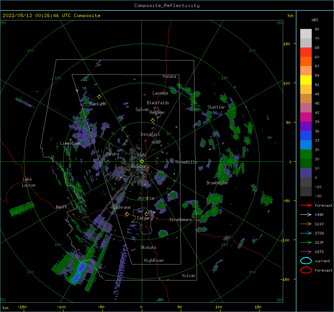Select the yellow diamond marker south of Cochrane
Image resolution: width=334 pixels, height=312 pixels.
[127, 214]
